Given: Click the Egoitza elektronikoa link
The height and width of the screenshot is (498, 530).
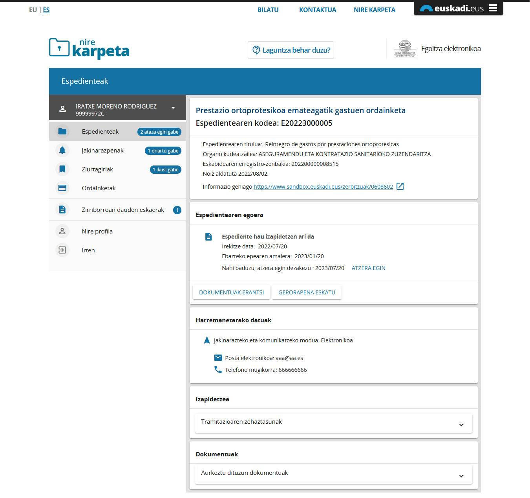Looking at the screenshot, I should 451,49.
